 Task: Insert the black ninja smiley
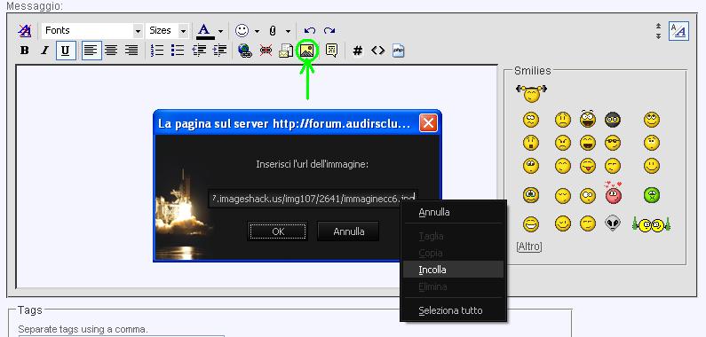(613, 120)
